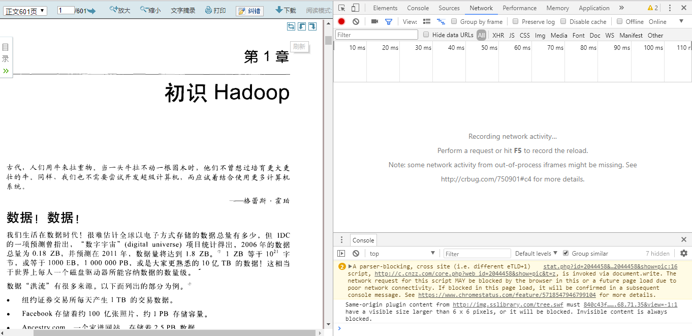Expand the Default levels dropdown

(x=536, y=253)
